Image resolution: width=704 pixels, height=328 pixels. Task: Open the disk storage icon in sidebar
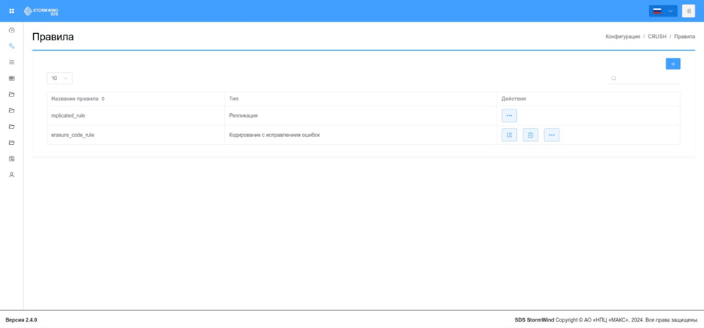coord(12,159)
